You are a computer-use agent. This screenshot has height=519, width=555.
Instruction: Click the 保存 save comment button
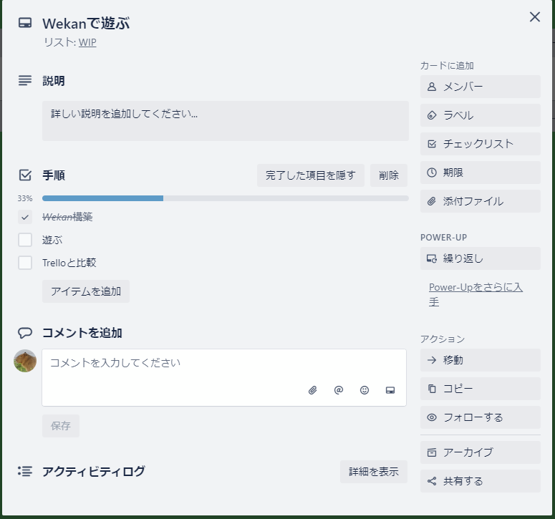(x=61, y=426)
